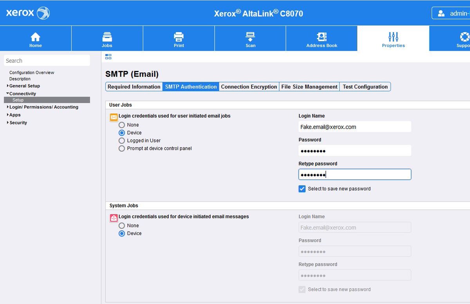The width and height of the screenshot is (470, 304).
Task: Click Xerox AltaLink C8070 title
Action: 258,13
